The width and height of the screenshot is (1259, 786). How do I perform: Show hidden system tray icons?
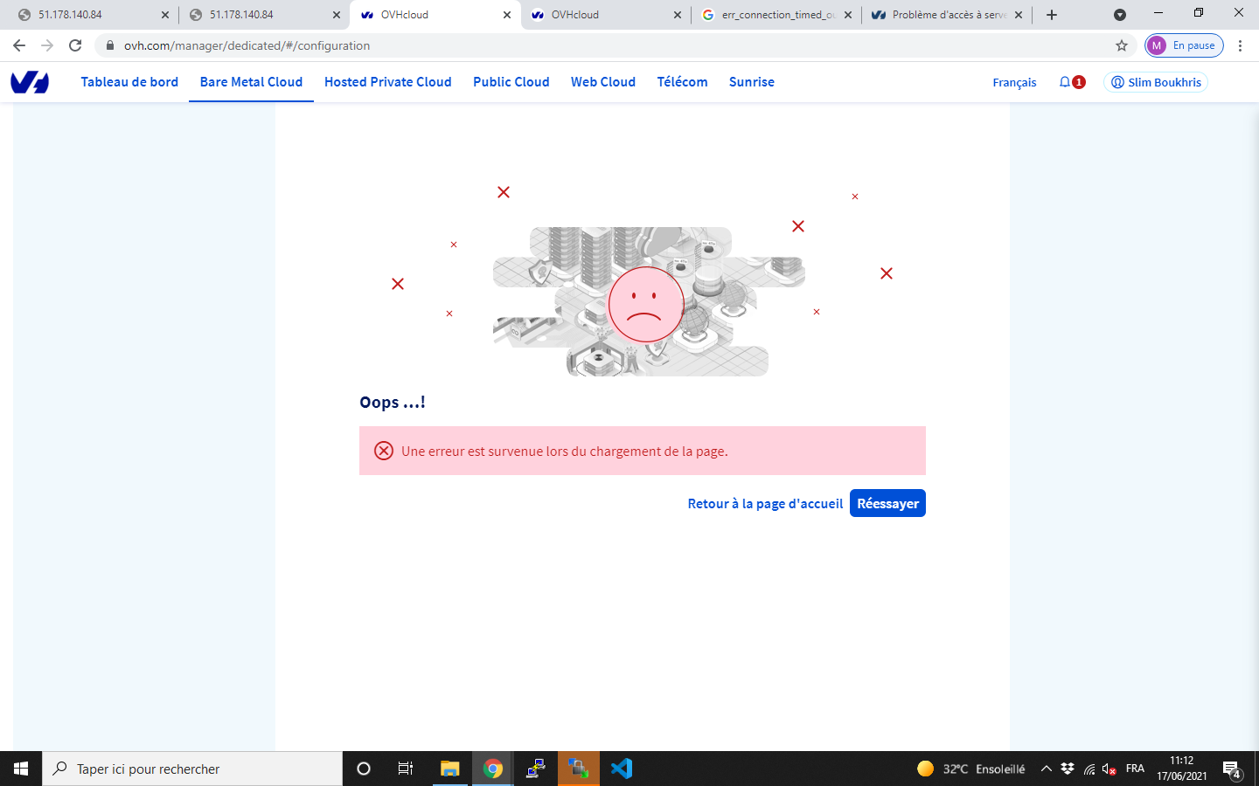pyautogui.click(x=1046, y=769)
